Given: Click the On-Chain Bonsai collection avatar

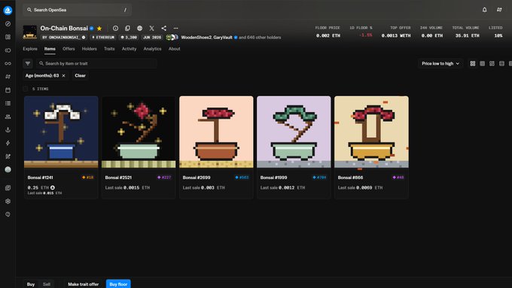Looking at the screenshot, I should point(29,32).
